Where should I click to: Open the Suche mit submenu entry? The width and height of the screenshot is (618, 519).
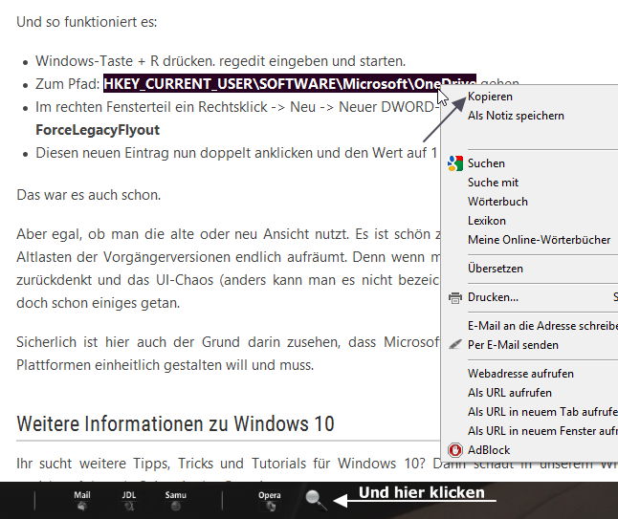click(x=529, y=183)
